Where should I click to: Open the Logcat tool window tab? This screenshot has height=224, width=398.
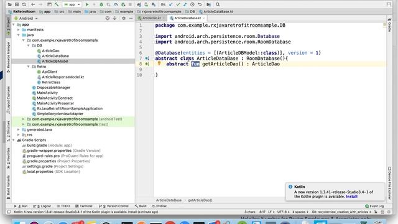point(42,206)
